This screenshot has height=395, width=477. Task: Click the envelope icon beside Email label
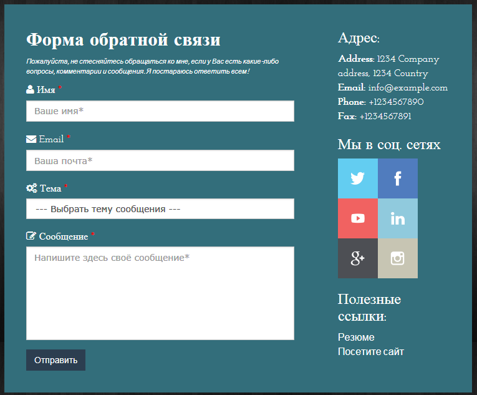click(x=31, y=139)
